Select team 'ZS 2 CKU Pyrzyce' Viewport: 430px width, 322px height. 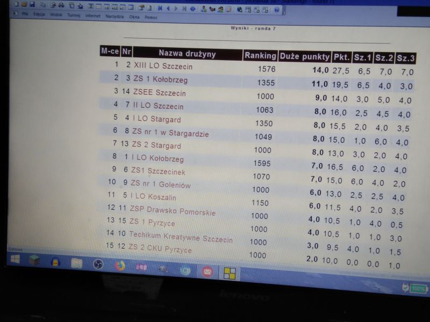(x=160, y=248)
